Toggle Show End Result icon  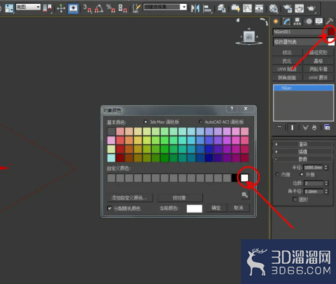coord(292,127)
